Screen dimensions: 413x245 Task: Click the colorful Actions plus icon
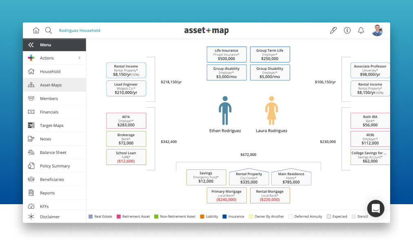pyautogui.click(x=31, y=58)
